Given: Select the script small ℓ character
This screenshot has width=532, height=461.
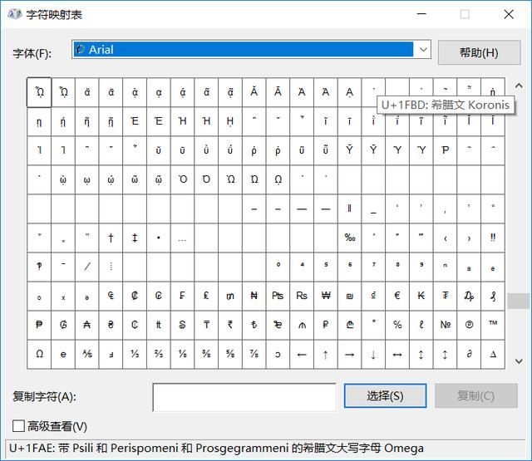Looking at the screenshot, I should pos(421,325).
